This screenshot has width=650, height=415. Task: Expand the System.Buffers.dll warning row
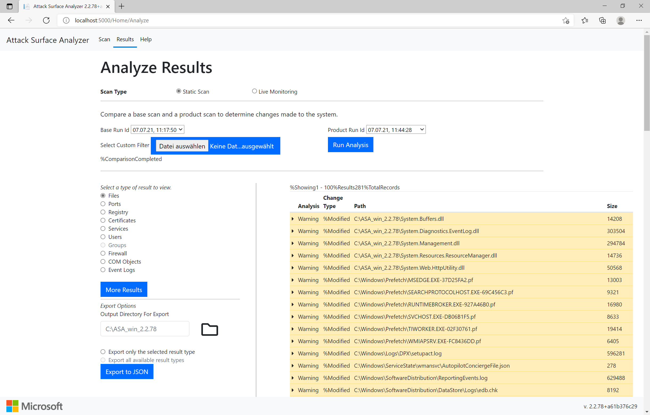click(293, 219)
